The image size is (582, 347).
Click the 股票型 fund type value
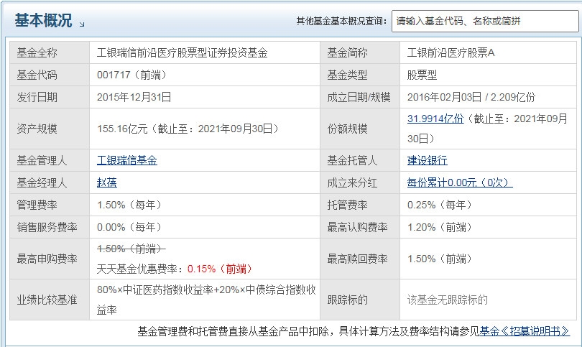422,75
